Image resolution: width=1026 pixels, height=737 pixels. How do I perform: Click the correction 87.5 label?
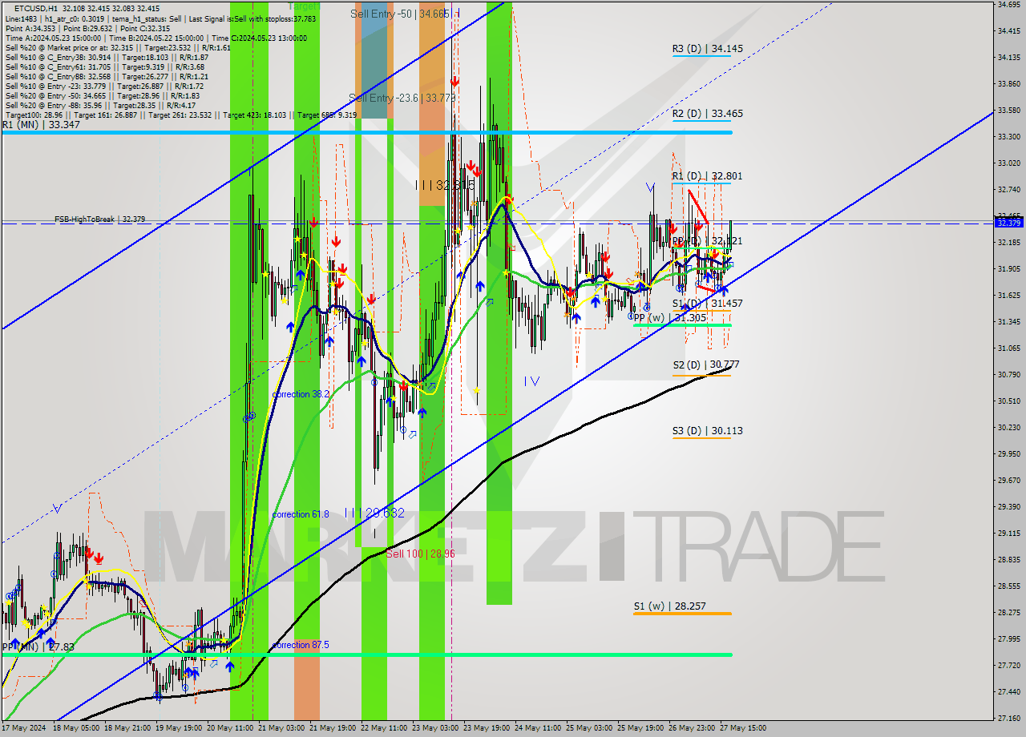[x=301, y=645]
